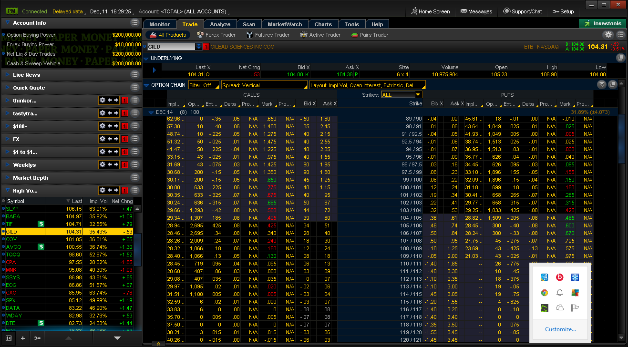Click red link icon on $1 to $1... gadget
Image resolution: width=628 pixels, height=347 pixels.
124,152
